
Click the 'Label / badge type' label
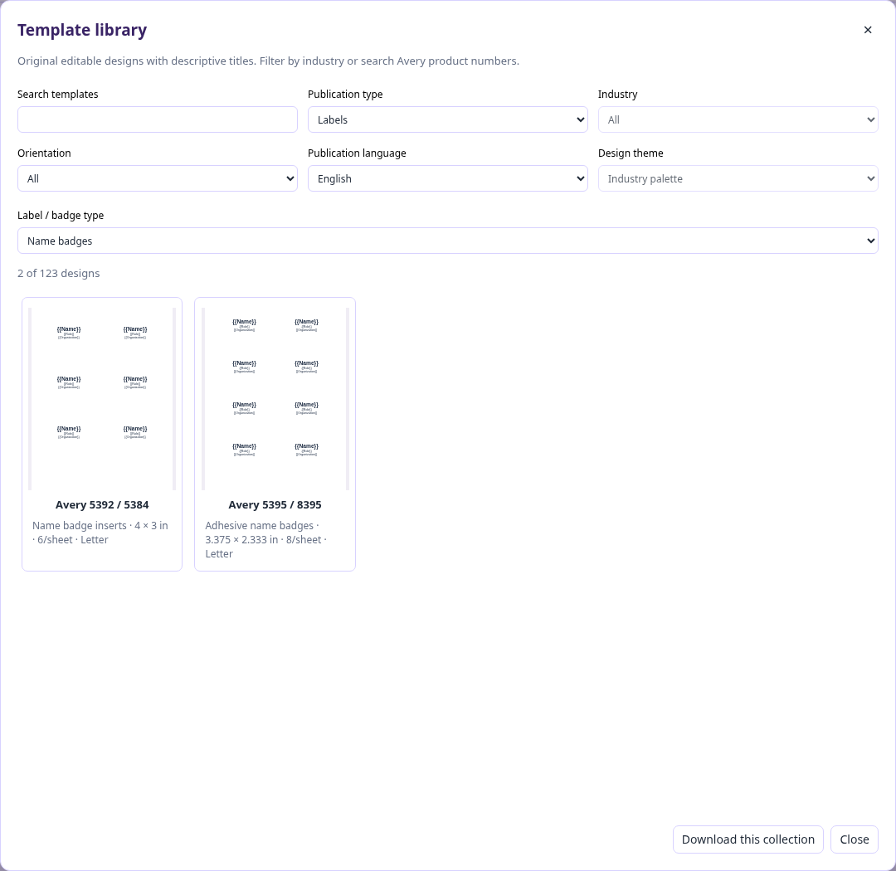[61, 216]
